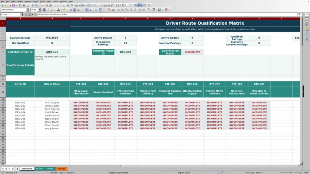Open the Conditional Formatting dropdown arrow
This screenshot has height=174, width=310.
pos(169,10)
